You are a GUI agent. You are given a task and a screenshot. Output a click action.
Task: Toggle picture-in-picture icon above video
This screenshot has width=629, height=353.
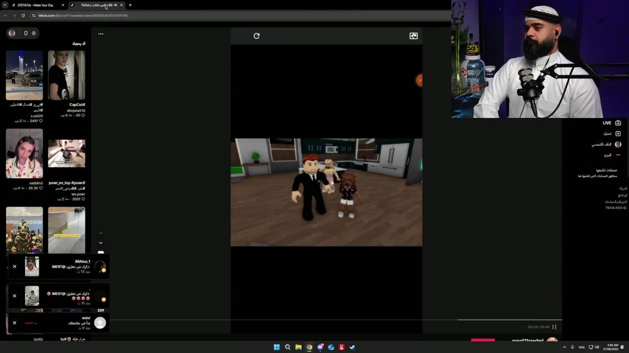[414, 36]
